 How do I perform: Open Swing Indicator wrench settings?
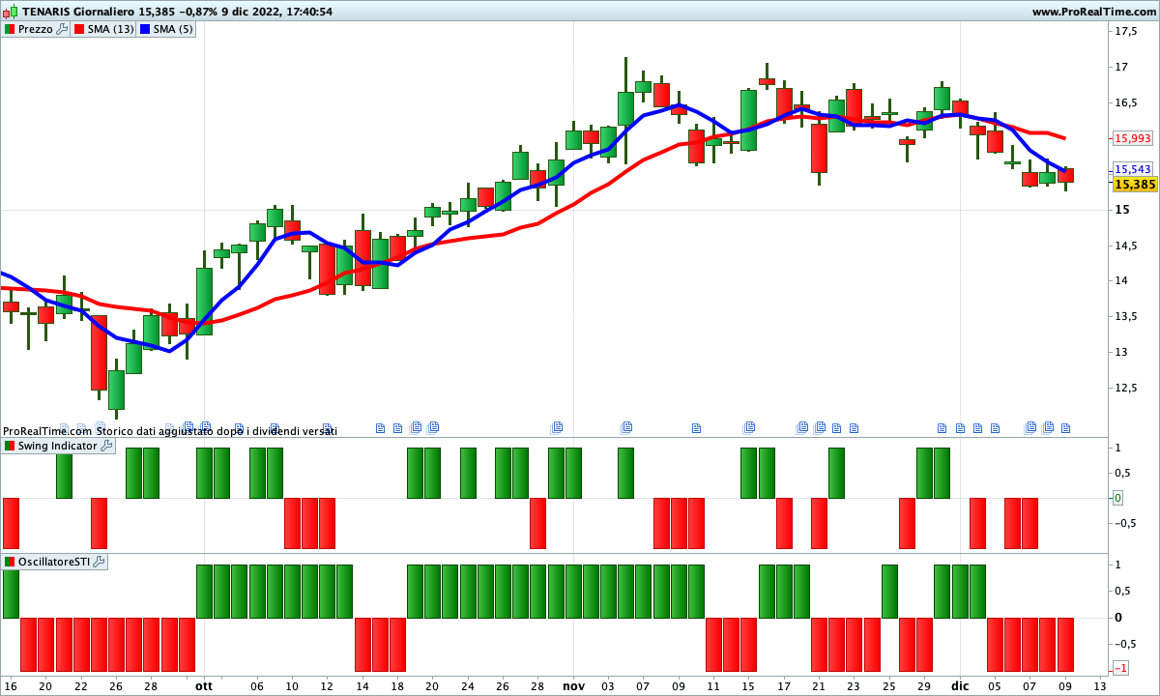click(x=106, y=446)
